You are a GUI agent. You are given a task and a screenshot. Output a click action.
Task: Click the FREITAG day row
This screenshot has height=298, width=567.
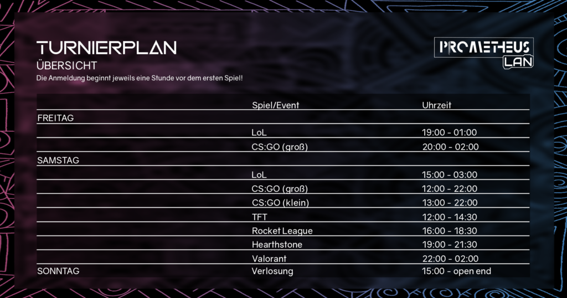point(283,118)
